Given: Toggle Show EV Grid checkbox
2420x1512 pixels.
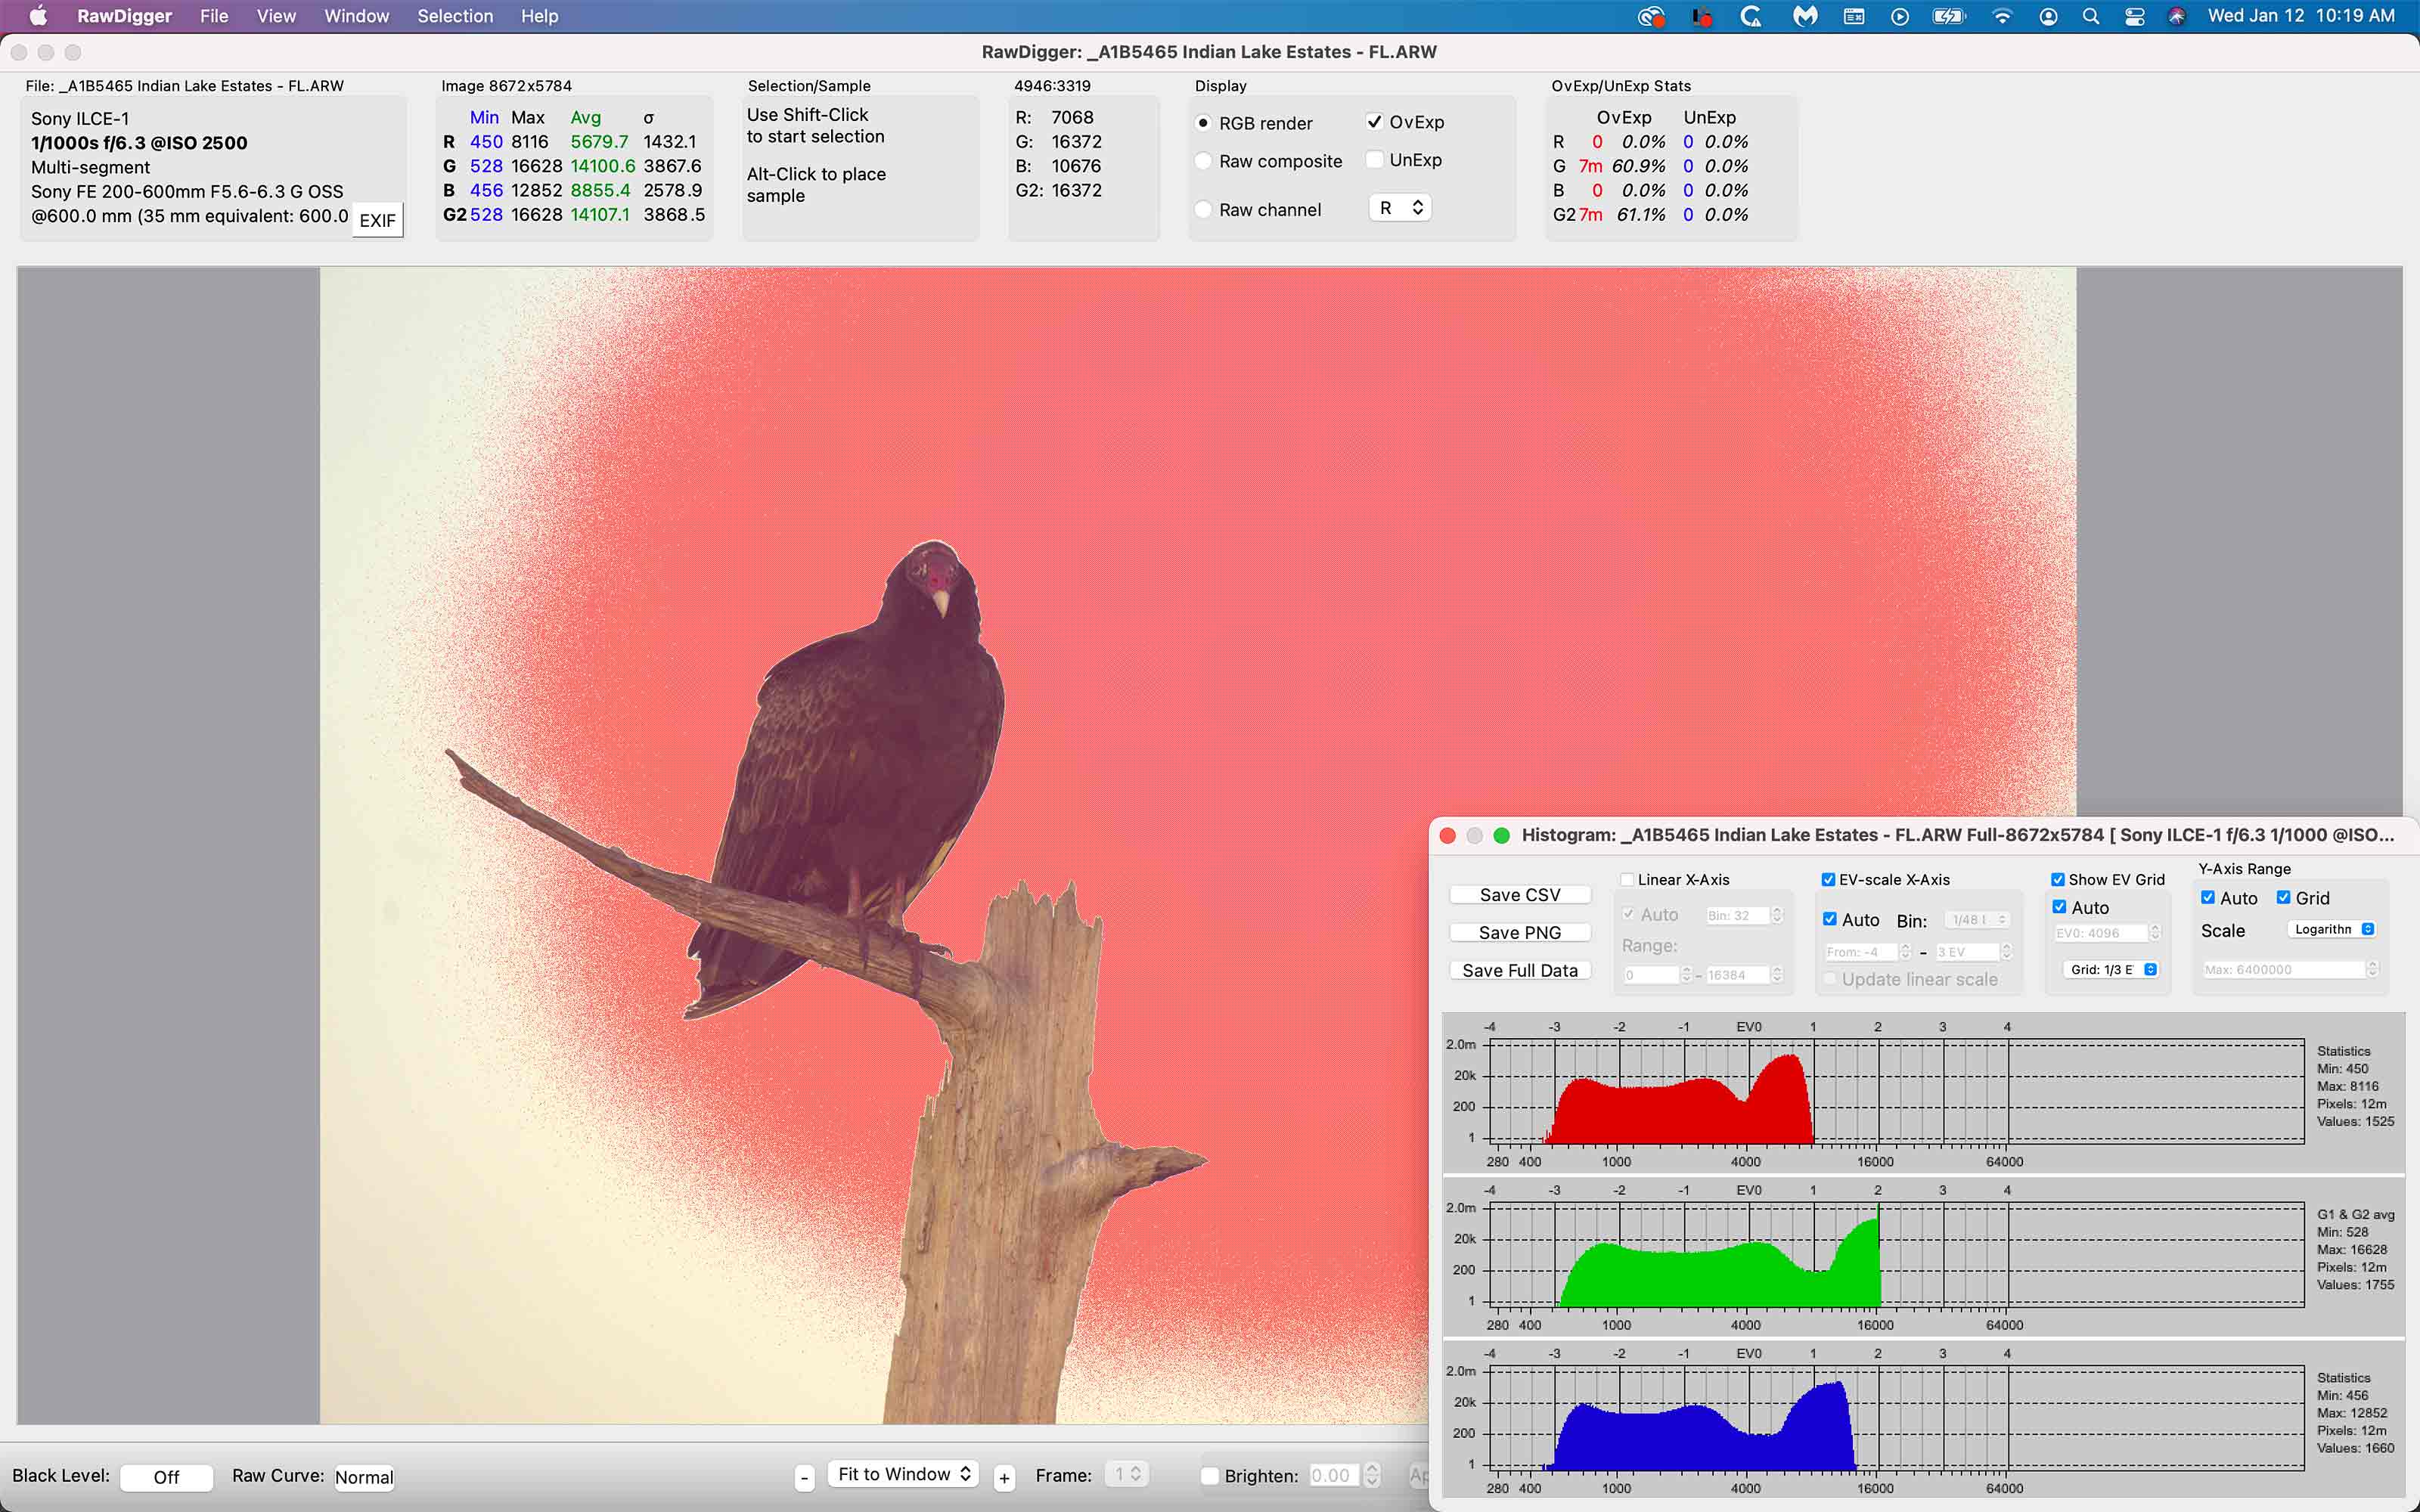Looking at the screenshot, I should (2058, 880).
